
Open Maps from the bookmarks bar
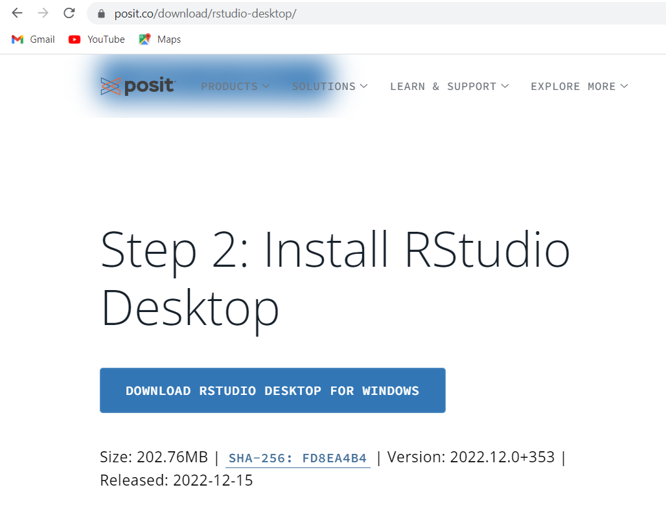159,39
